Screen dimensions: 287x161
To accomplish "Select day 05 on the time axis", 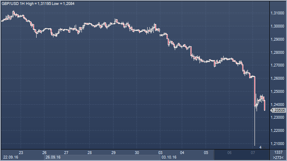I will (206, 153).
